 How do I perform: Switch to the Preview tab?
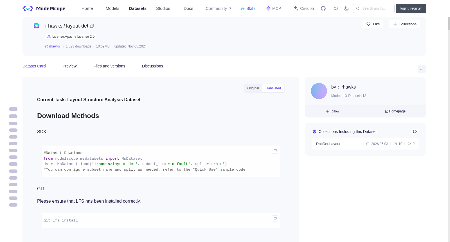(69, 66)
